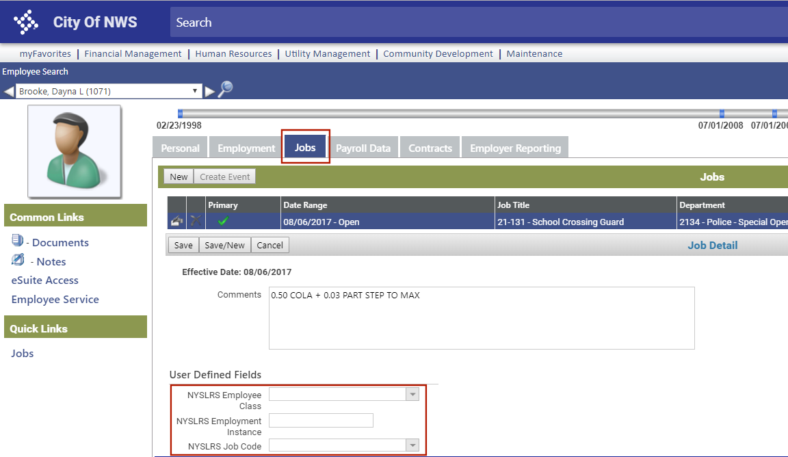Click the green Primary checkmark
The height and width of the screenshot is (457, 788).
pyautogui.click(x=223, y=222)
